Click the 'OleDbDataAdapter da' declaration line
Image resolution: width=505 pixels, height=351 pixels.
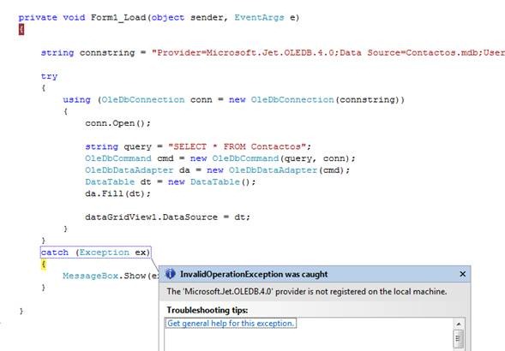[218, 170]
